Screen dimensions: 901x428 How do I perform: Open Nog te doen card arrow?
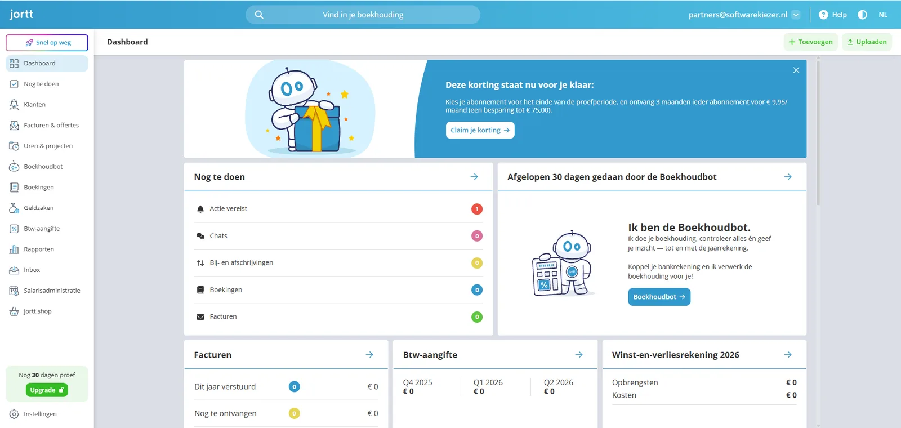pos(474,177)
